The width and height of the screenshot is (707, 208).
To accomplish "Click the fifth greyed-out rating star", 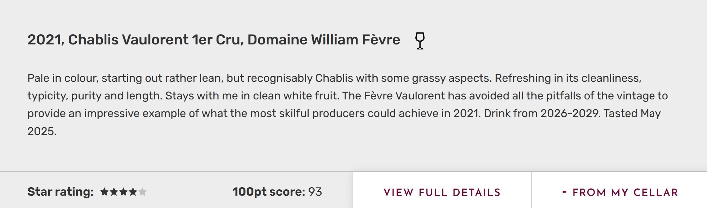I will pos(142,192).
